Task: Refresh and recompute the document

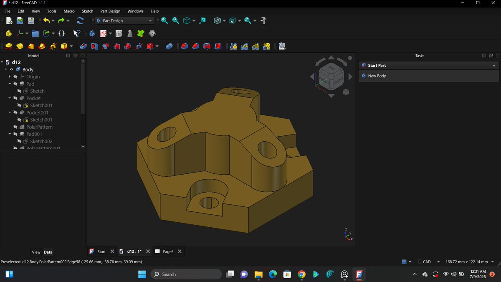Action: pyautogui.click(x=81, y=20)
